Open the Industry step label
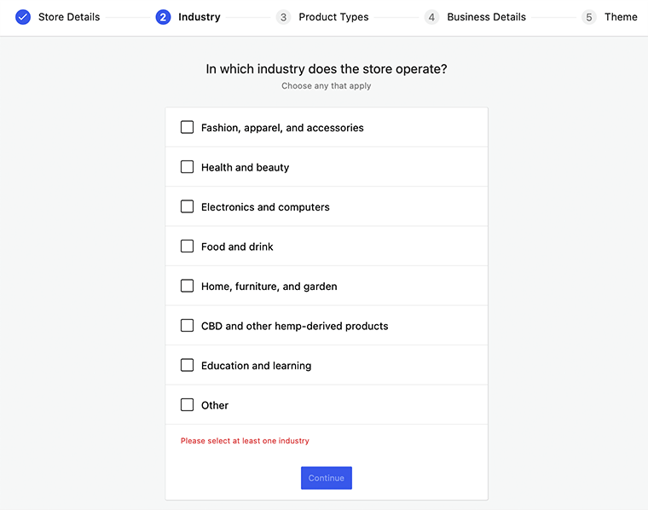 (200, 17)
